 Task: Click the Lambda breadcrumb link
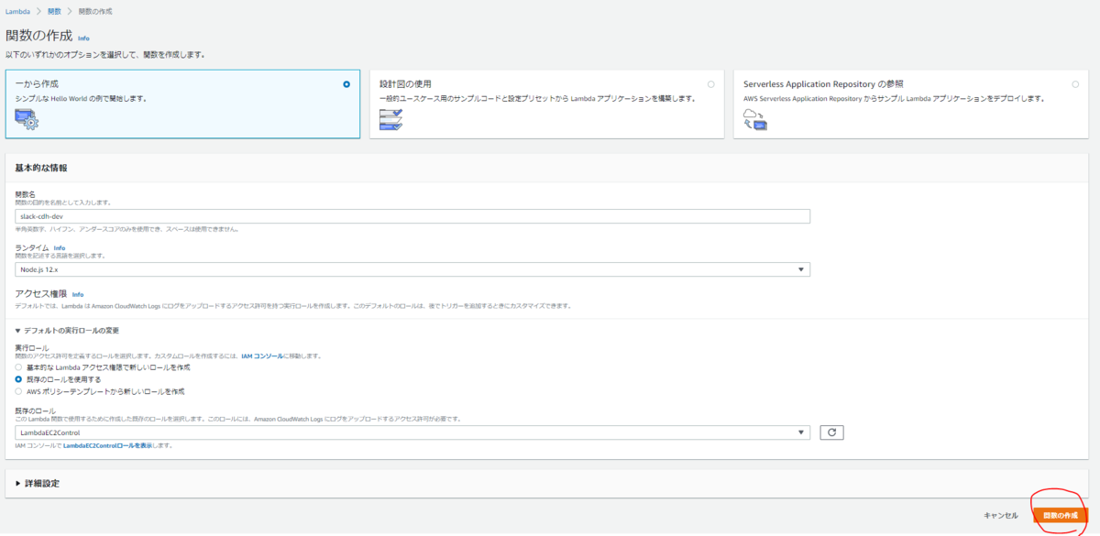click(18, 10)
